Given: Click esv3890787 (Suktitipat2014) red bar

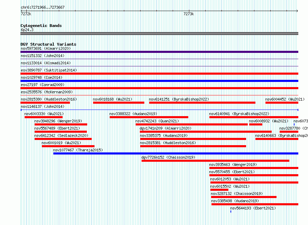Looking at the screenshot, I should (x=159, y=74).
